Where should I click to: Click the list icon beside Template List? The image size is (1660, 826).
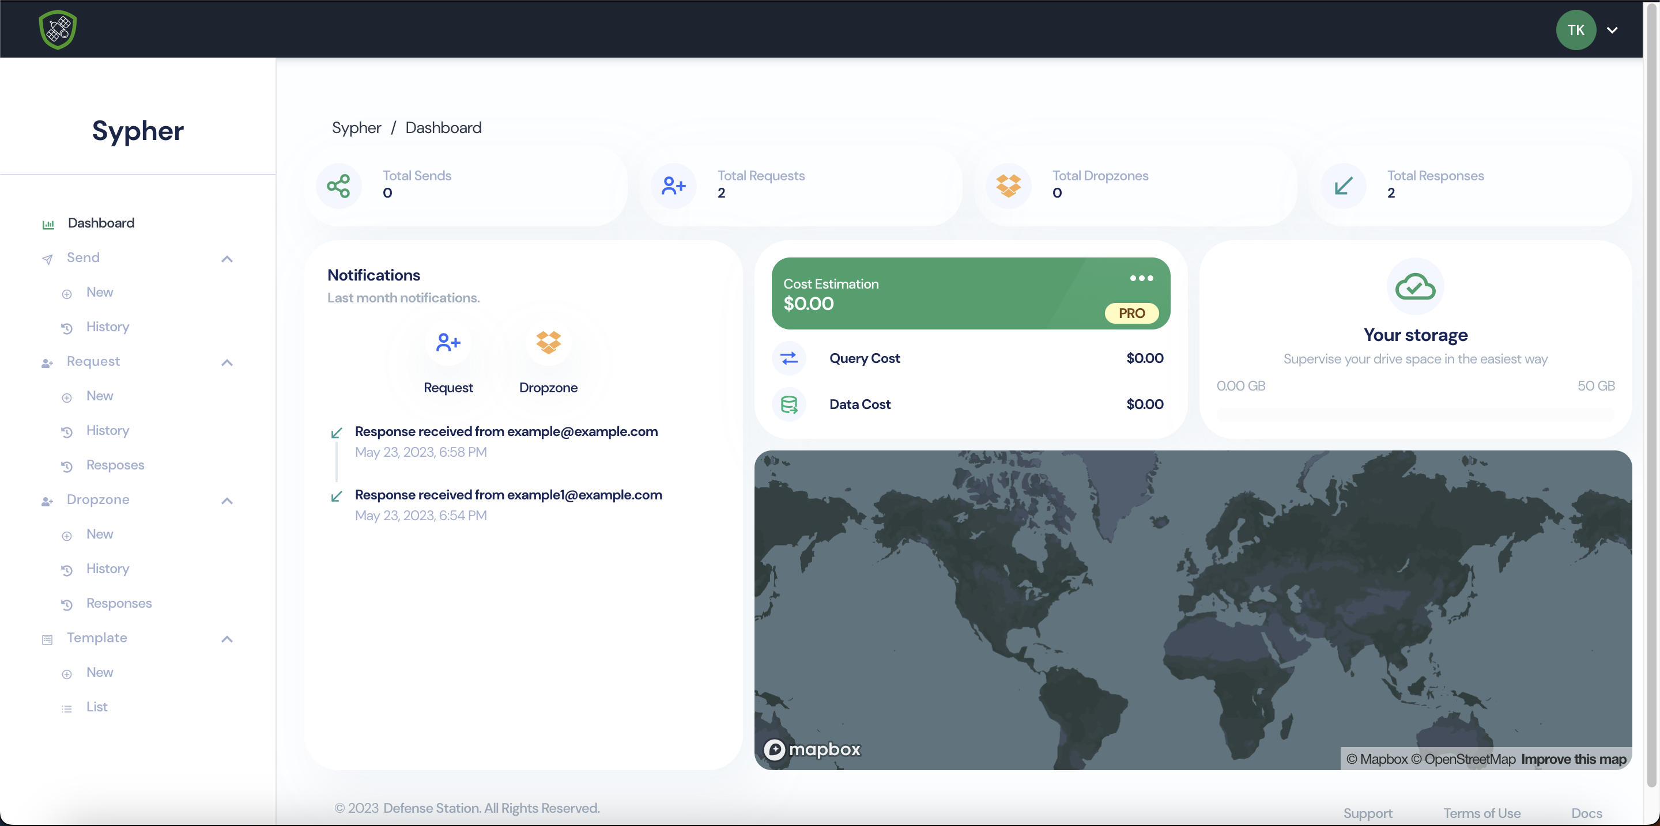67,709
